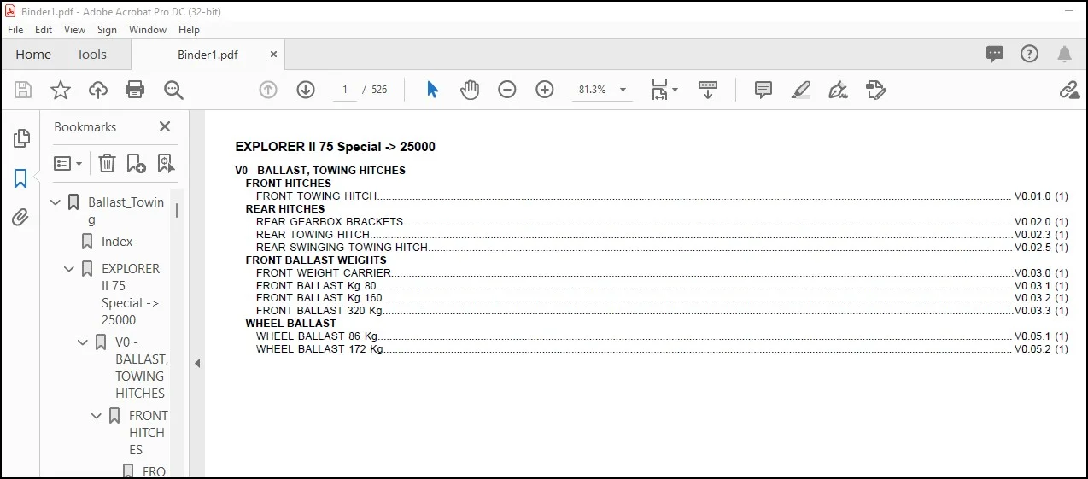Screen dimensions: 1088x479
Task: Open the Ballast_Towing bookmark
Action: point(126,211)
